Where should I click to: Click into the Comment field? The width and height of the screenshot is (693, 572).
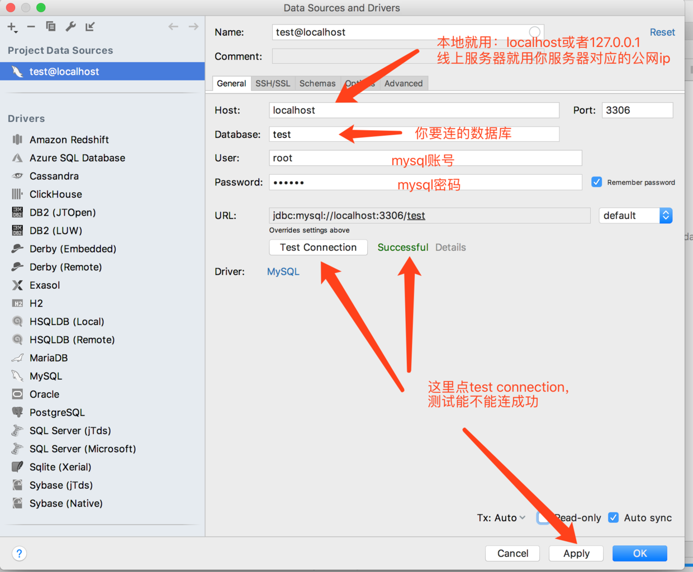[408, 56]
